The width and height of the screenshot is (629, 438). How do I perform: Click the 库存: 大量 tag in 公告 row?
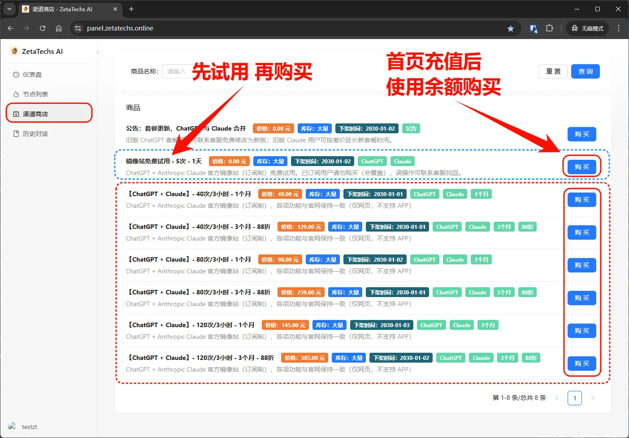(315, 129)
